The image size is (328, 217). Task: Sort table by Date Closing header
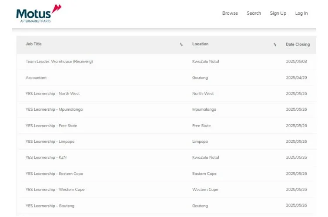[x=298, y=44]
